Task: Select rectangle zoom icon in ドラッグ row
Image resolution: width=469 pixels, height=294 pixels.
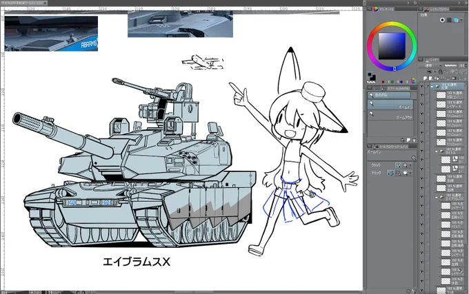Action: pos(398,173)
